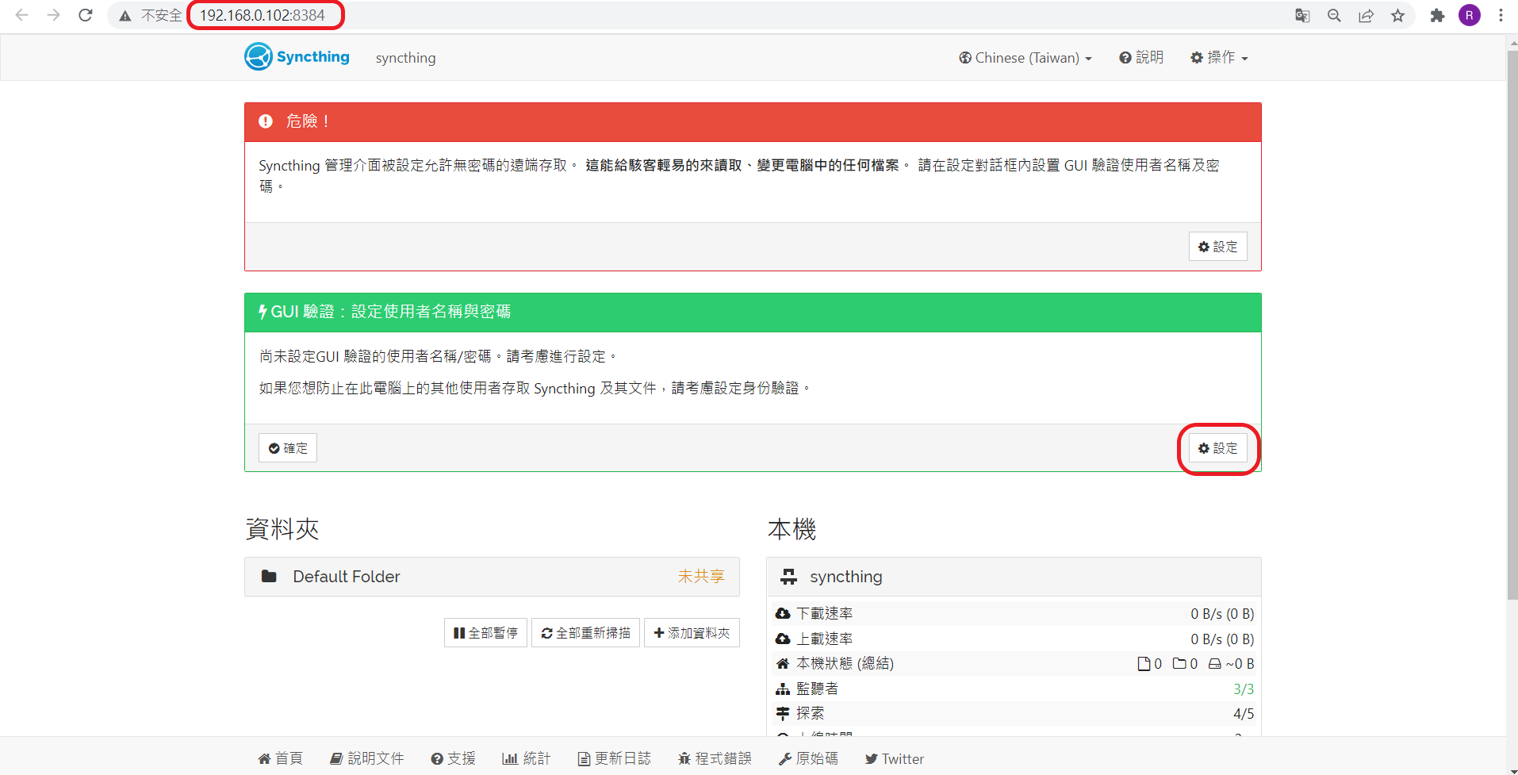The width and height of the screenshot is (1518, 775).
Task: Click the syncthing device name in the navbar
Action: click(x=405, y=58)
